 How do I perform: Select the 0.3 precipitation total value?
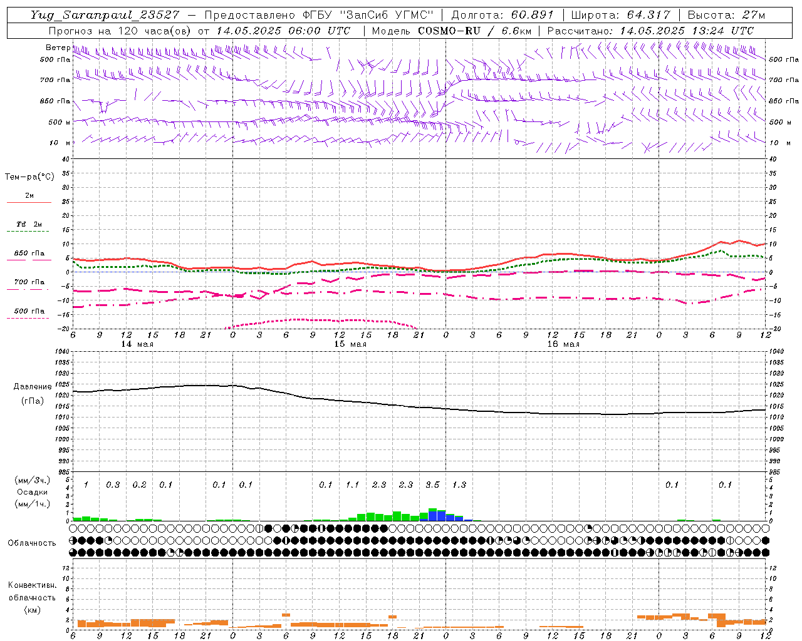click(113, 485)
